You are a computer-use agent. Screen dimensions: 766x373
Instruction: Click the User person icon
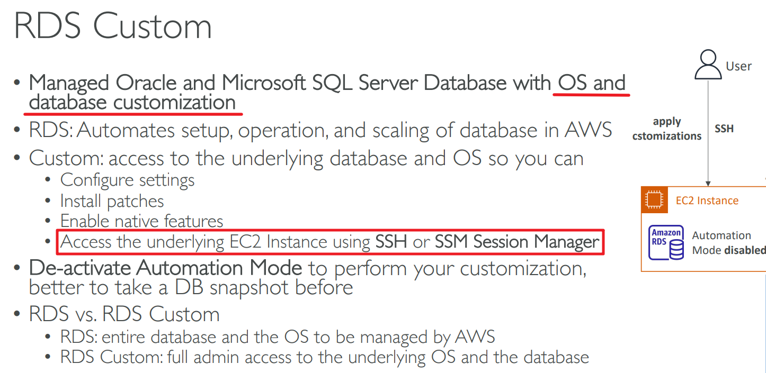(x=709, y=65)
